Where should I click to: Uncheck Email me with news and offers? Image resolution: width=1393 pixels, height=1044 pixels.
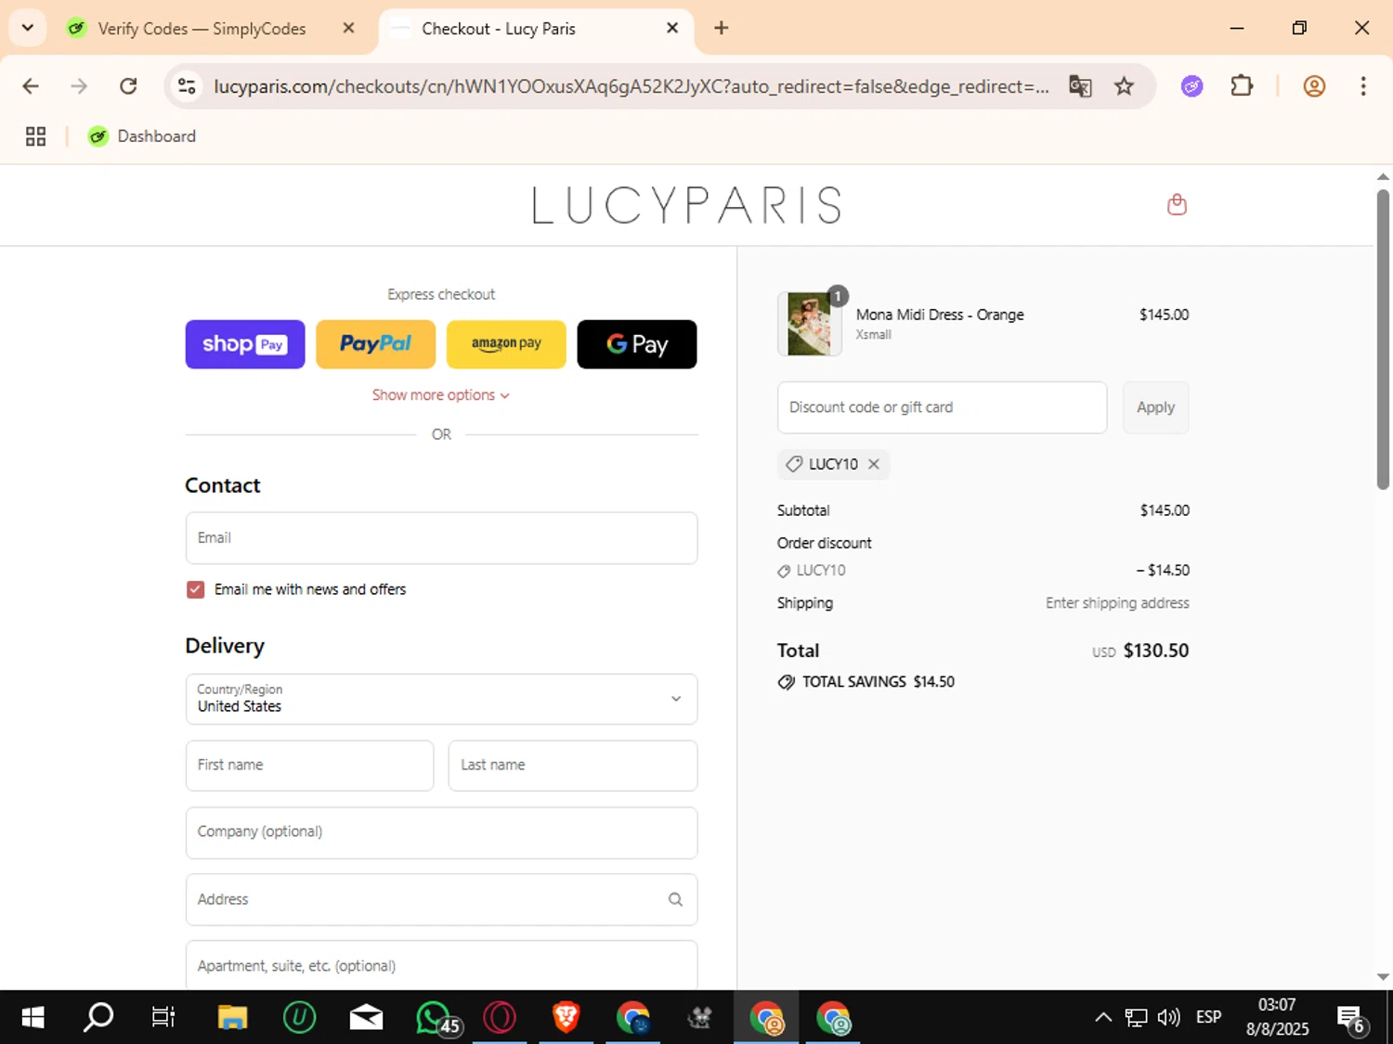coord(195,589)
